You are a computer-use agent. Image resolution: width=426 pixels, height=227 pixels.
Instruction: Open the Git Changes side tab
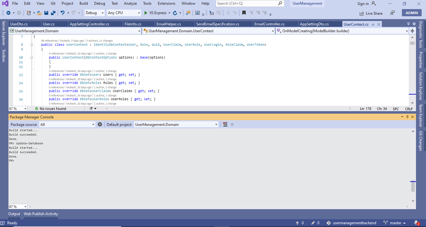[421, 141]
